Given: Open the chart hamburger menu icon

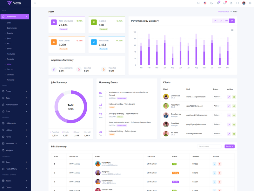Looking at the screenshot, I should tap(232, 30).
